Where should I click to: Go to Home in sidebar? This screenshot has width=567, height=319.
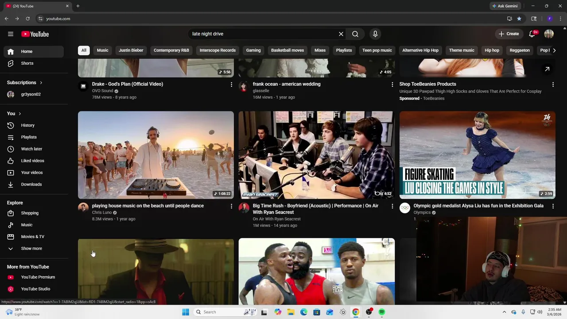34,51
